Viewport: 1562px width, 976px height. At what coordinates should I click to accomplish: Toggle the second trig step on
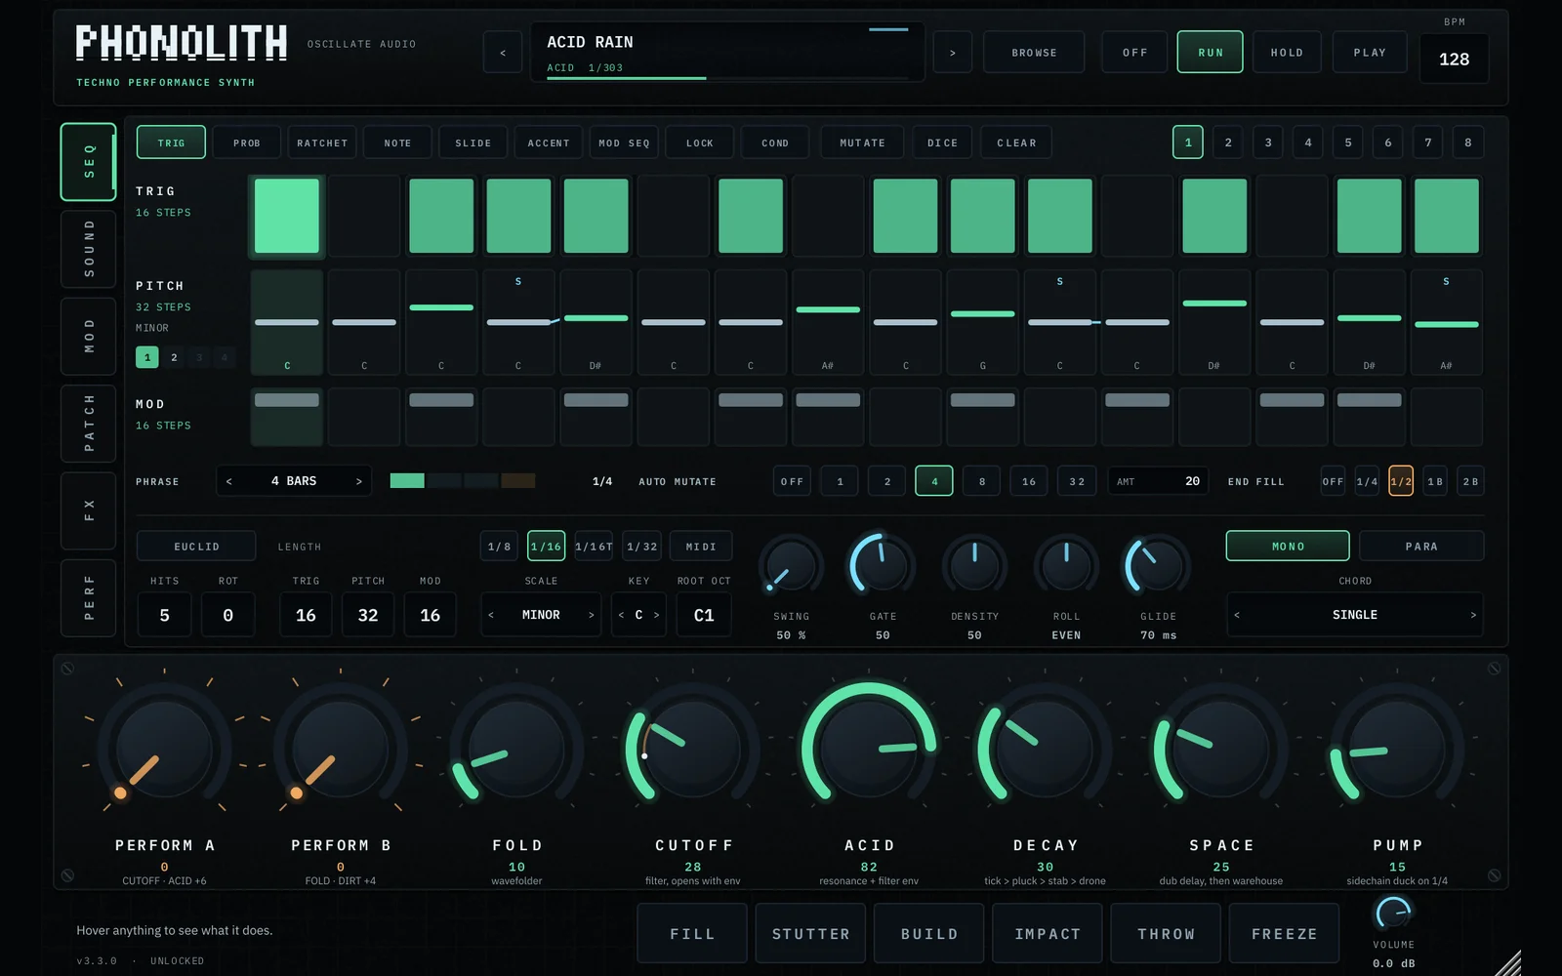click(x=364, y=216)
